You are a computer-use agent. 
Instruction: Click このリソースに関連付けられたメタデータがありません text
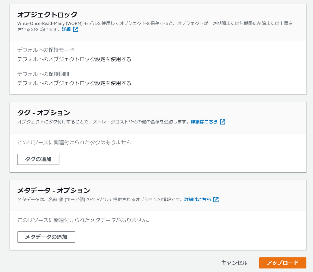click(x=83, y=220)
